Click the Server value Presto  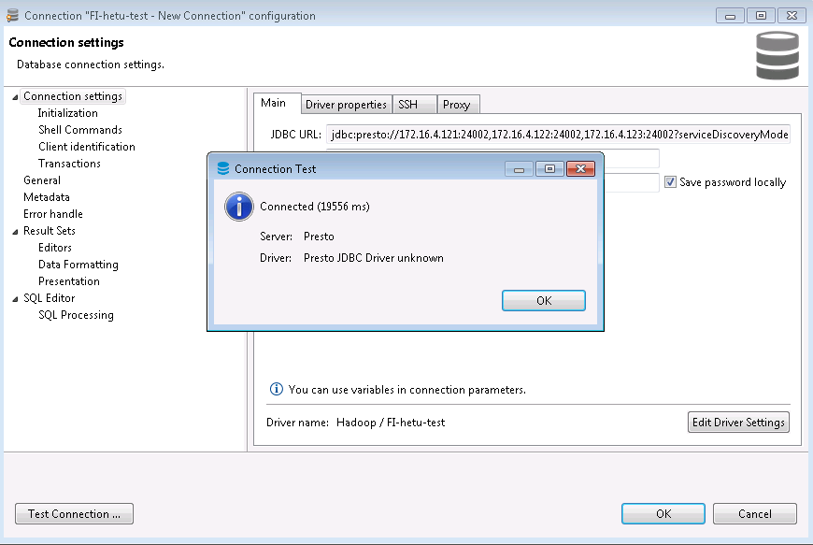click(x=319, y=237)
